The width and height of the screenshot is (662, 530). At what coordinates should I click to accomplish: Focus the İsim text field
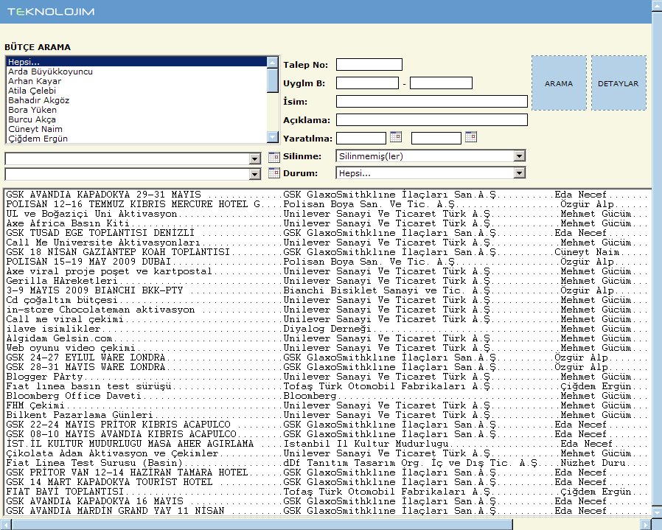point(431,101)
